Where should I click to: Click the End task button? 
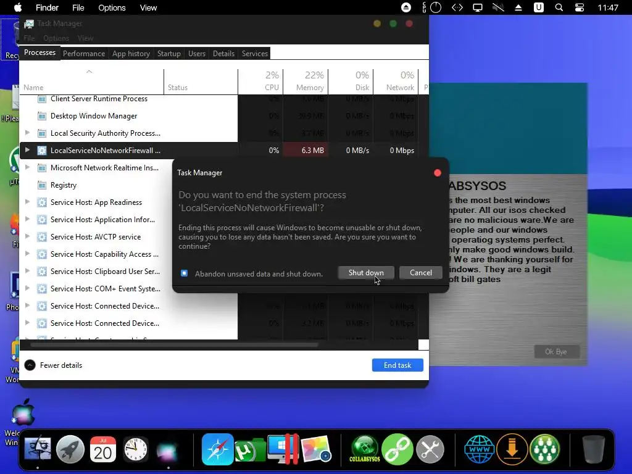coord(397,365)
